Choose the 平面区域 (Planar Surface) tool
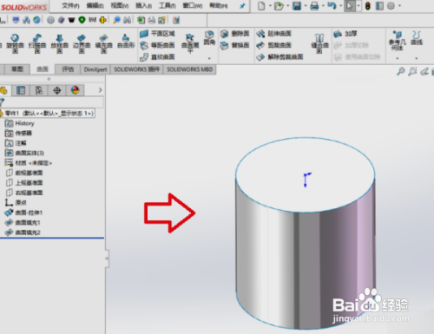The width and height of the screenshot is (434, 334). (157, 34)
